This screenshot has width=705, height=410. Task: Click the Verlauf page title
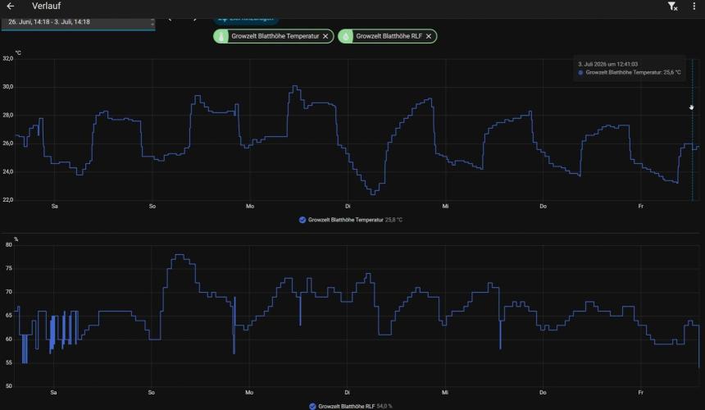click(46, 6)
